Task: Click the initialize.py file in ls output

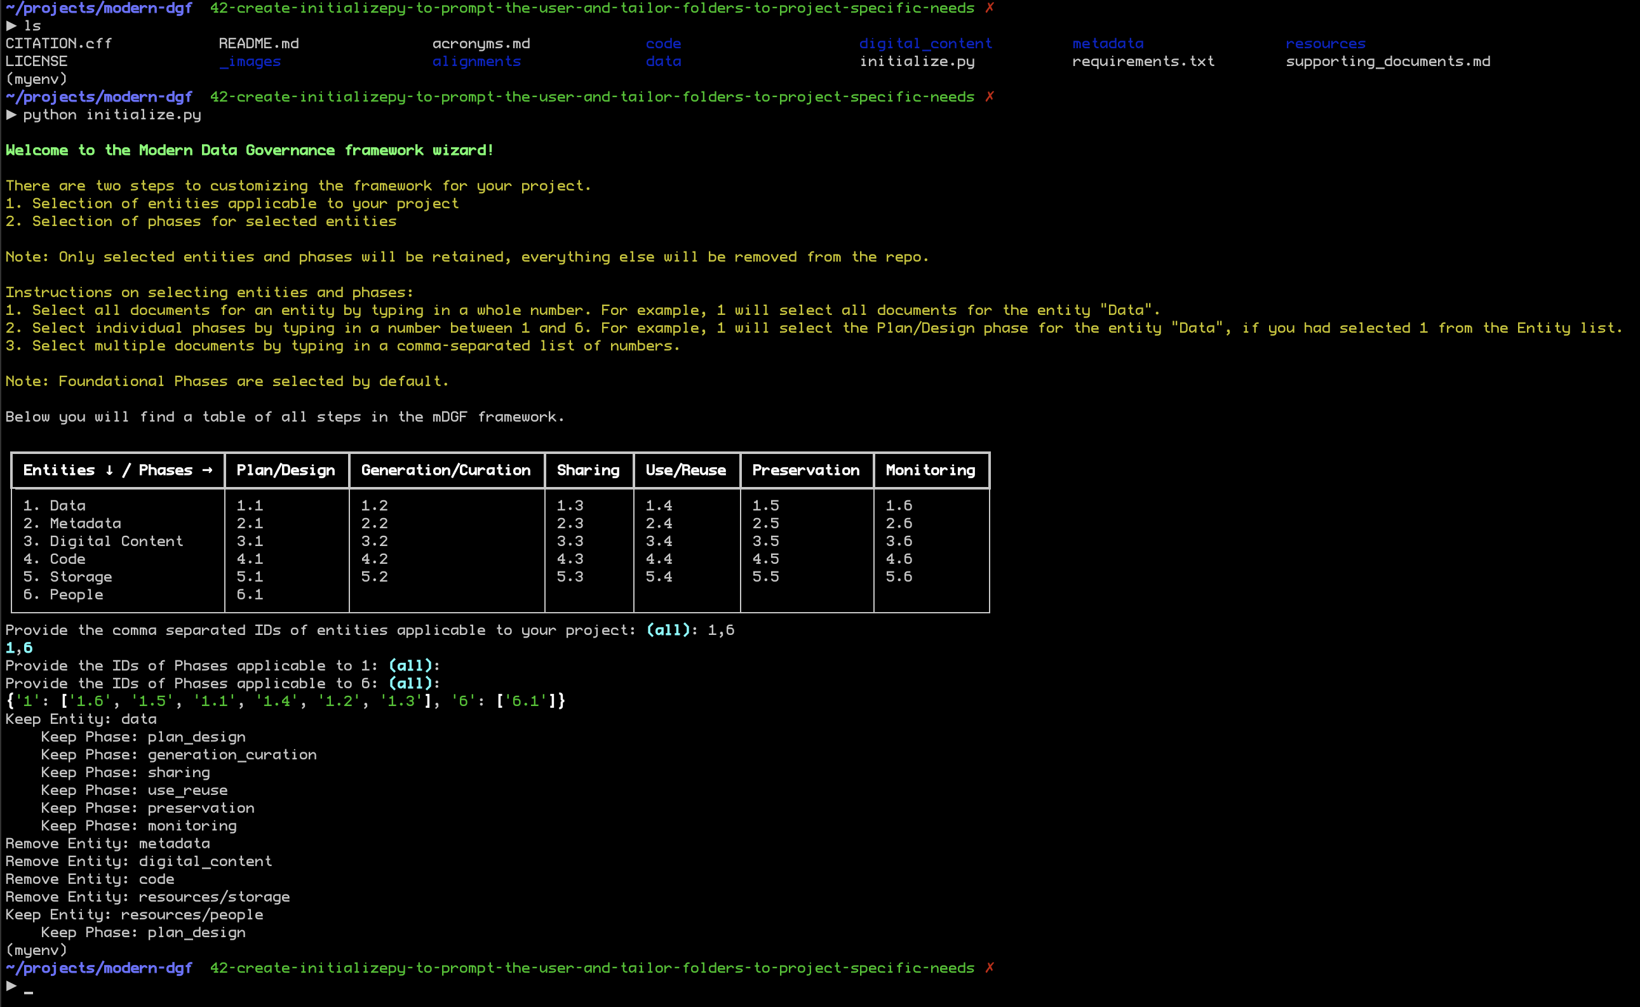Action: [x=917, y=62]
